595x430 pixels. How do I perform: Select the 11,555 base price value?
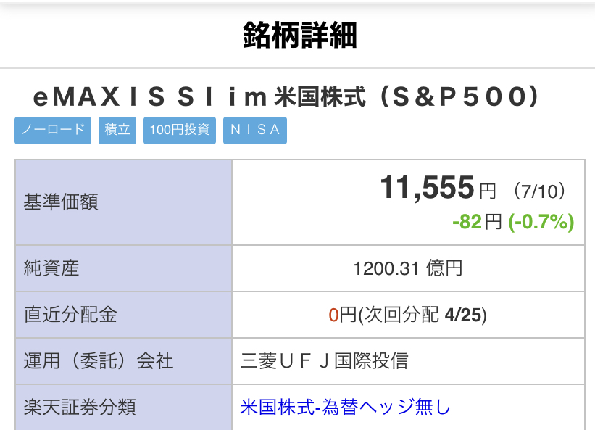pos(427,189)
